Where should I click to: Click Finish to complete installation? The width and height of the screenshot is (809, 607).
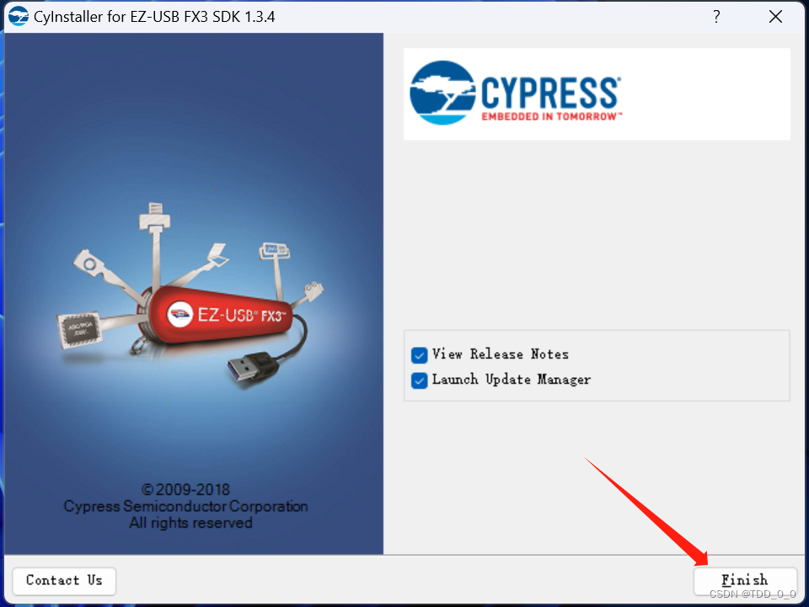pos(744,581)
